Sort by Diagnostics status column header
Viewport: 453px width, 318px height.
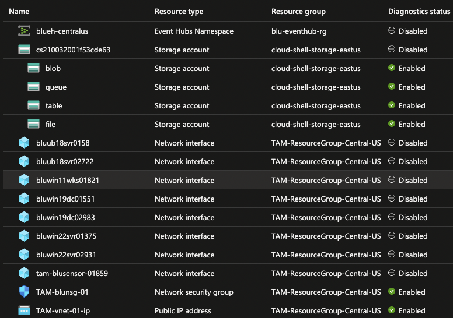(419, 12)
